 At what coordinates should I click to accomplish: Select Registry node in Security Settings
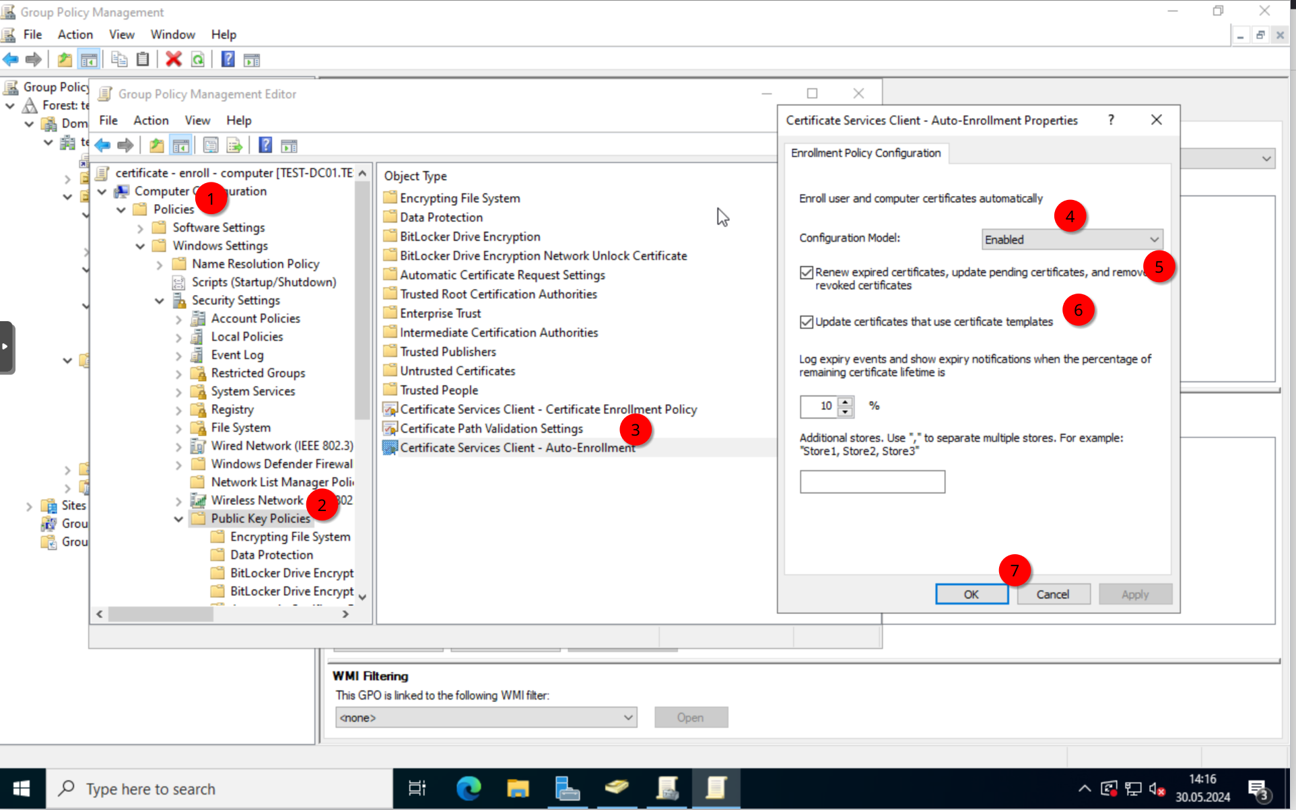[232, 409]
